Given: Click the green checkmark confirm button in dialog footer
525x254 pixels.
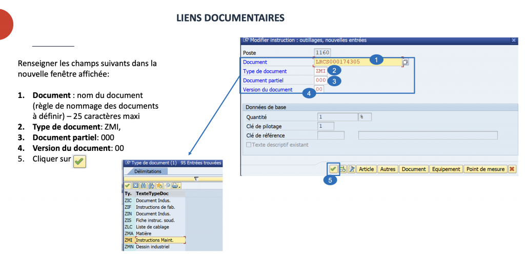Looking at the screenshot, I should [x=333, y=169].
